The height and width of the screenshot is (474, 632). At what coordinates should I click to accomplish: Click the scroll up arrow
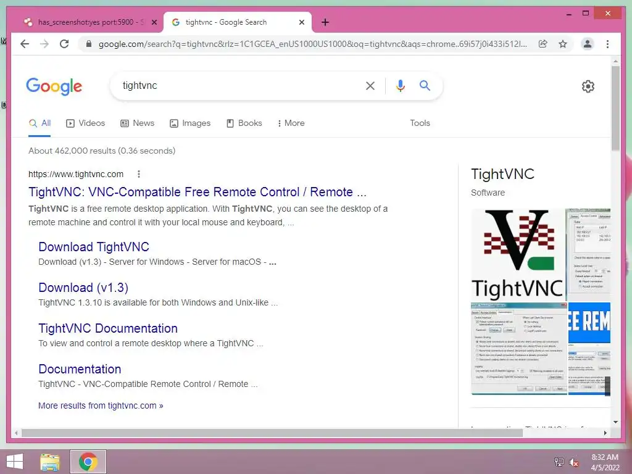[615, 61]
